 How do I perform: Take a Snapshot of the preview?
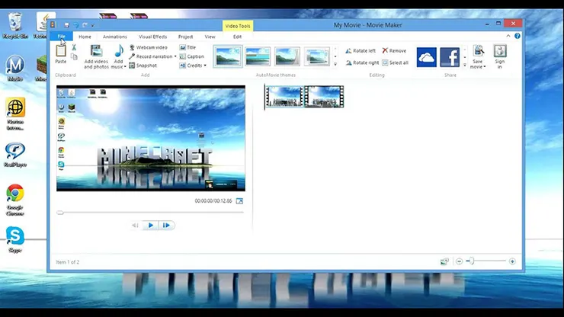point(143,66)
